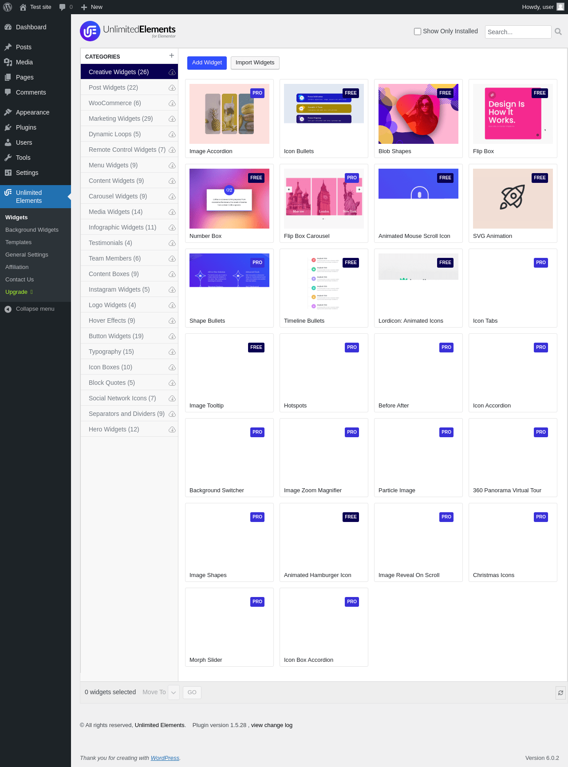Click the Collapse menu arrow icon
This screenshot has height=767, width=568.
(x=8, y=309)
